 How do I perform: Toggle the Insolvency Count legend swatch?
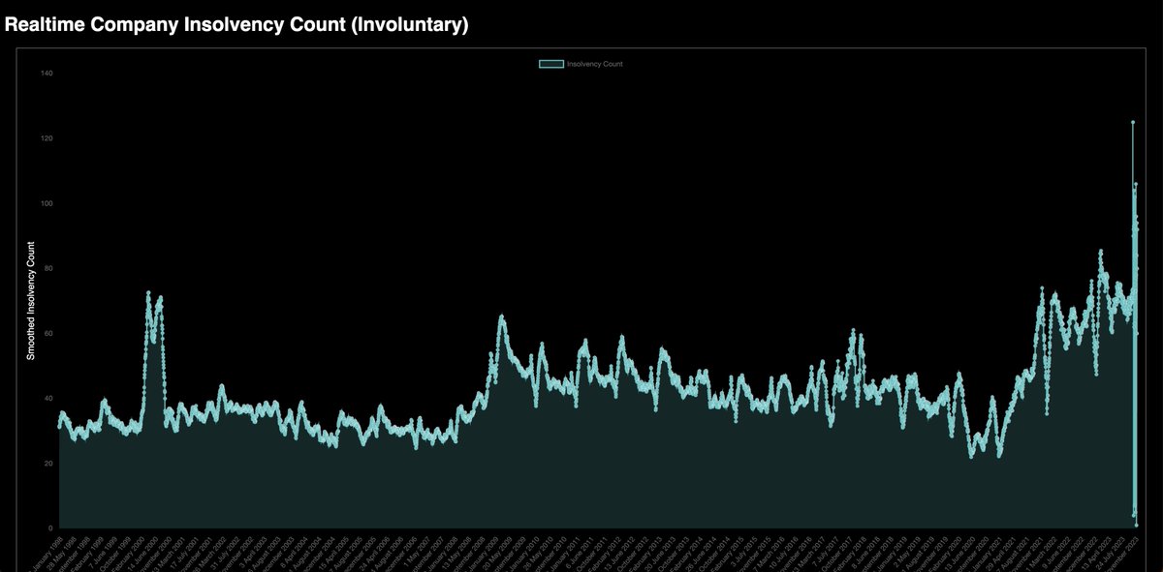[x=551, y=64]
